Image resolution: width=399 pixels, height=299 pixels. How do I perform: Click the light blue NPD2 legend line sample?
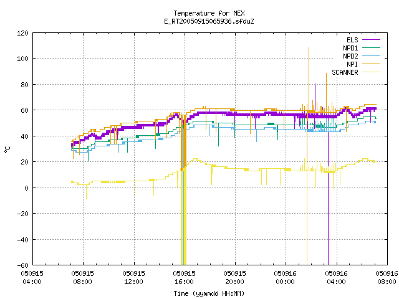click(x=371, y=56)
